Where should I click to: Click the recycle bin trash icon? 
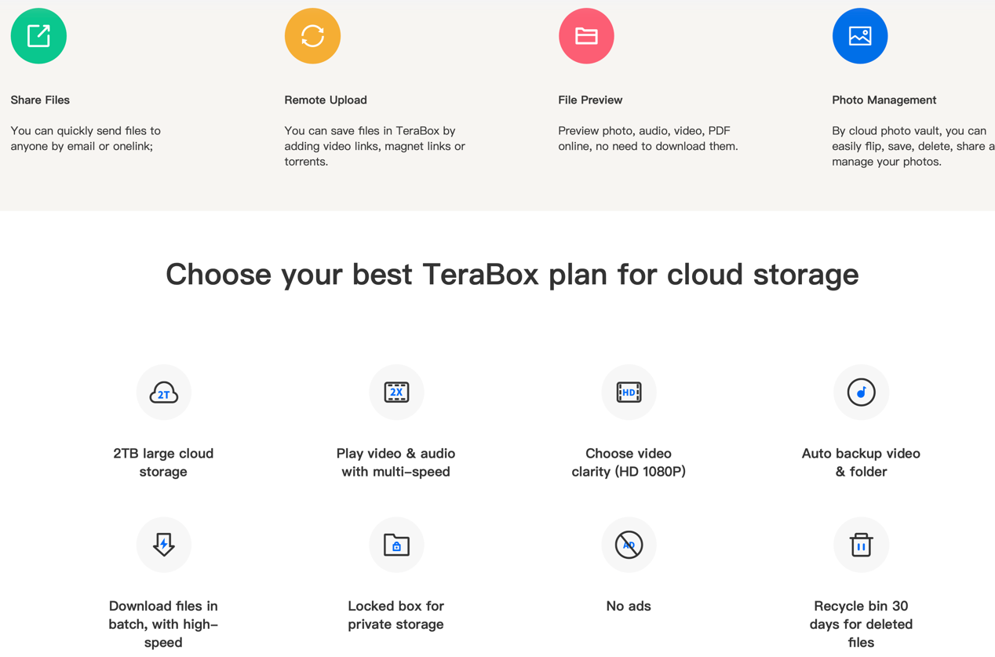(861, 544)
